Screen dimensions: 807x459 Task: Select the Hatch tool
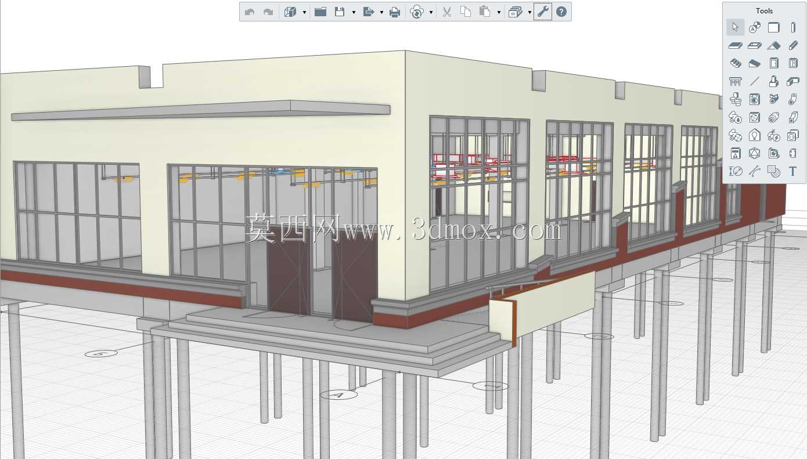point(773,171)
